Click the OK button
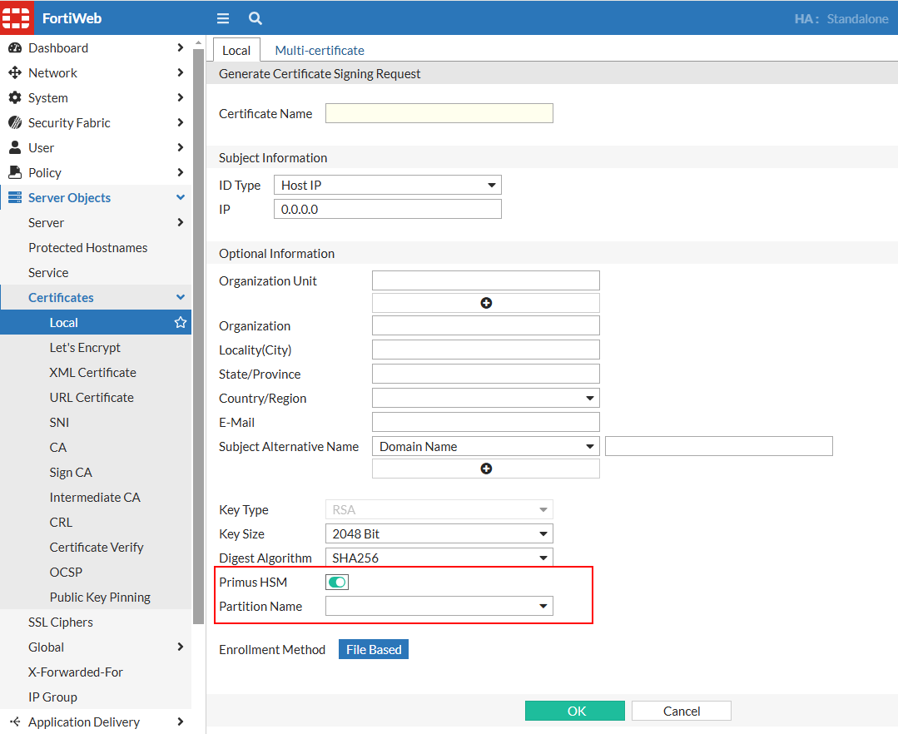Image resolution: width=898 pixels, height=734 pixels. [575, 711]
